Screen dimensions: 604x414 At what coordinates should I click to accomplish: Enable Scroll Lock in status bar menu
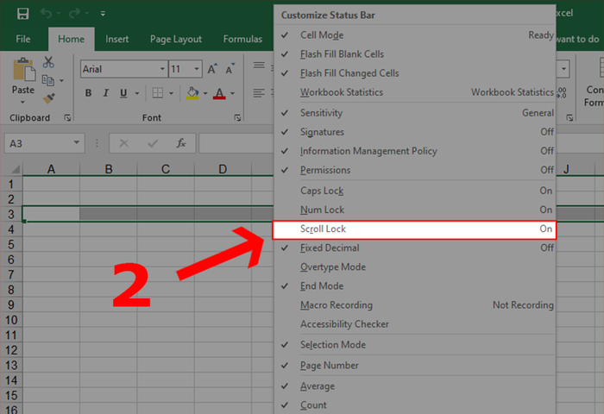click(414, 229)
